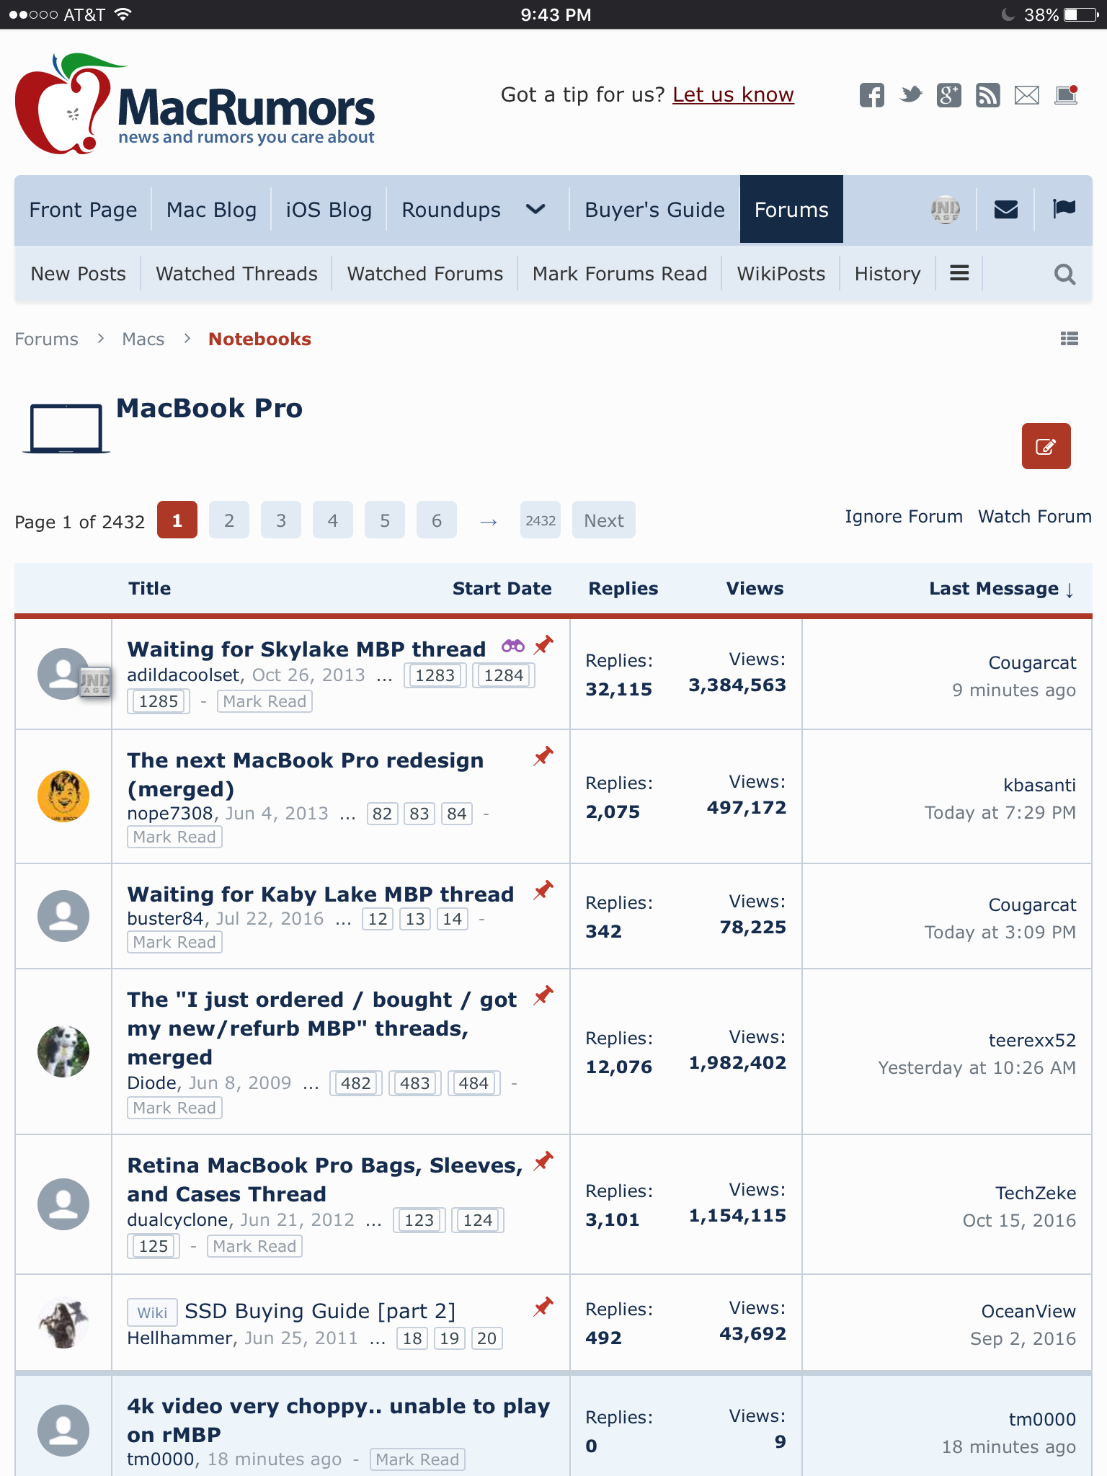The image size is (1107, 1476).
Task: Click the red post new thread button
Action: pyautogui.click(x=1046, y=446)
